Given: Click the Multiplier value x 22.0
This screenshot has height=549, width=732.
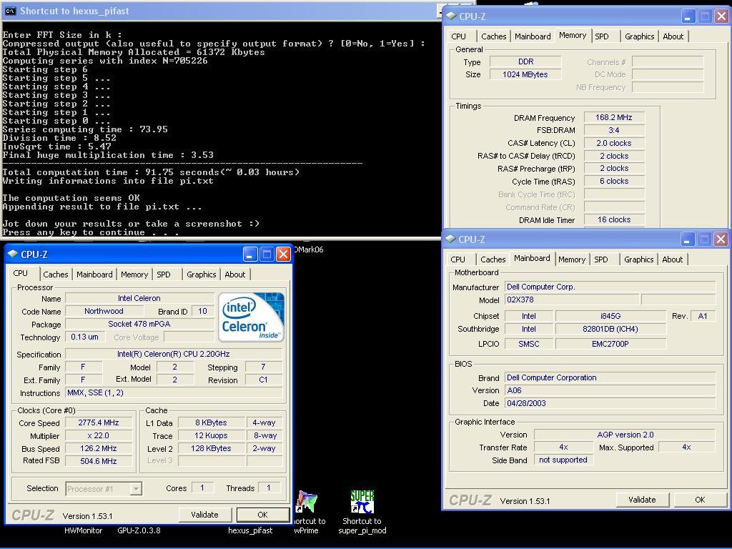Looking at the screenshot, I should [x=99, y=435].
